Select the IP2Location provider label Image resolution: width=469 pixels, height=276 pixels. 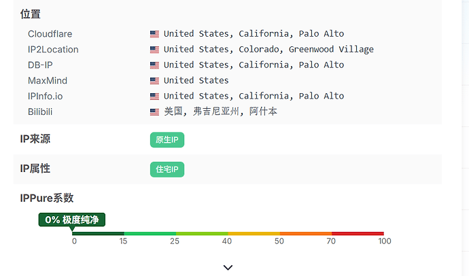coord(53,50)
